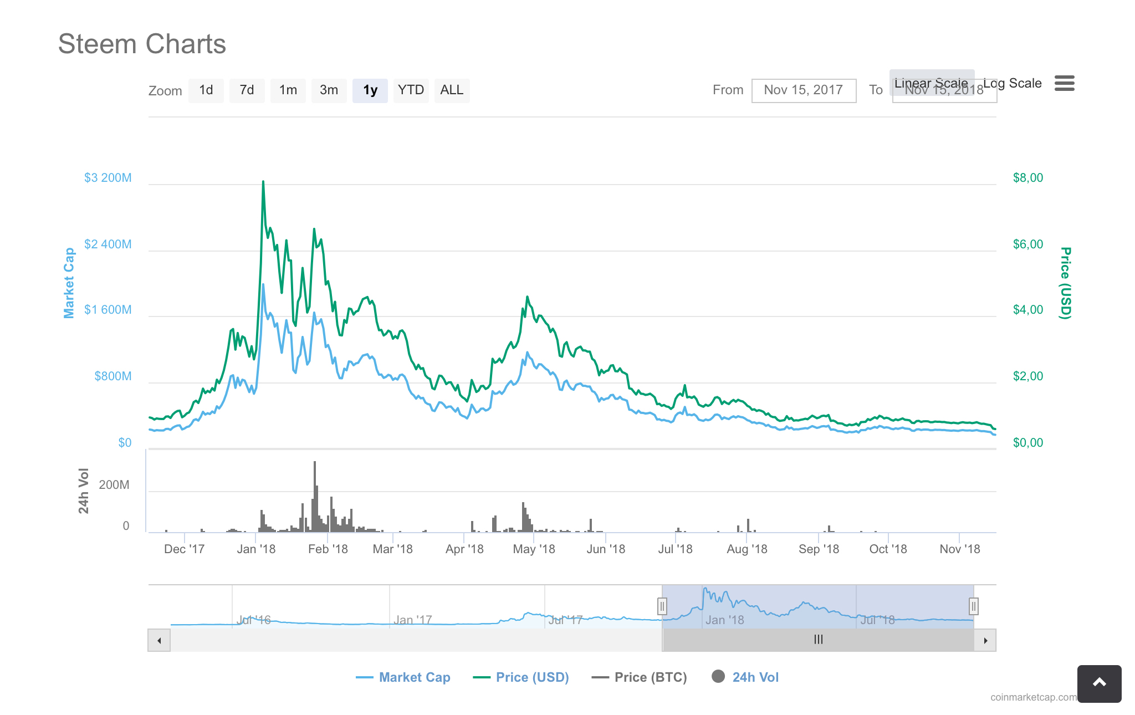Screen dimensions: 1135x715
Task: Set zoom to 7d
Action: pos(247,90)
